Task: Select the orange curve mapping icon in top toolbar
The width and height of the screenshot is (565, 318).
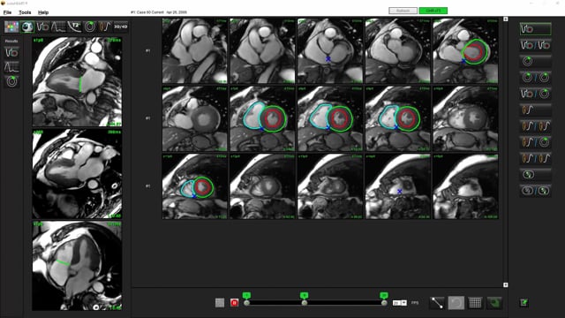Action: click(x=105, y=26)
